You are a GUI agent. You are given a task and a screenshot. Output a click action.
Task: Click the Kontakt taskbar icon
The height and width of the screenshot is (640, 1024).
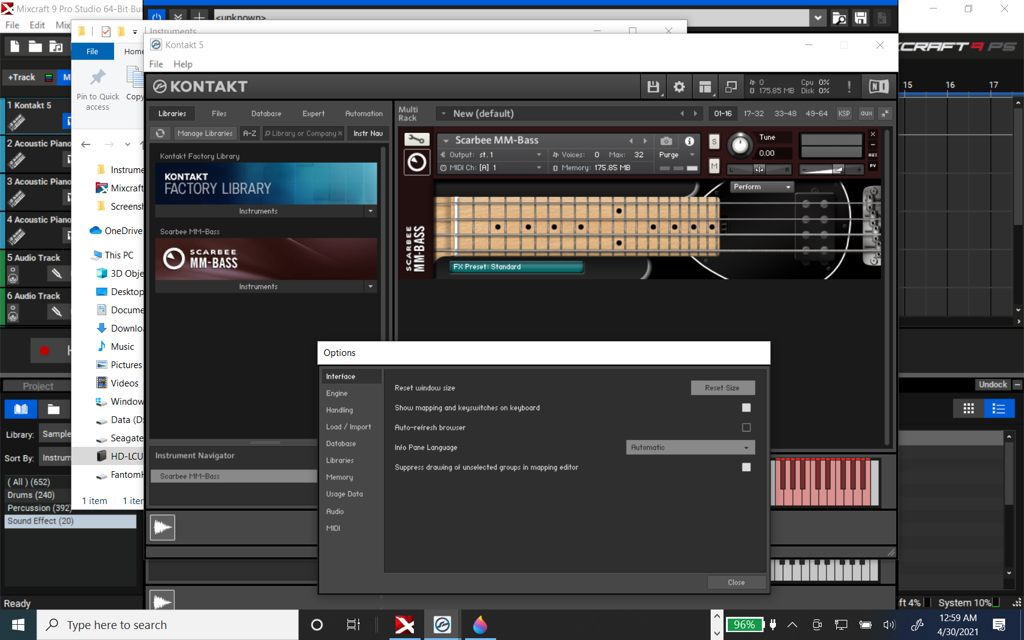tap(442, 625)
